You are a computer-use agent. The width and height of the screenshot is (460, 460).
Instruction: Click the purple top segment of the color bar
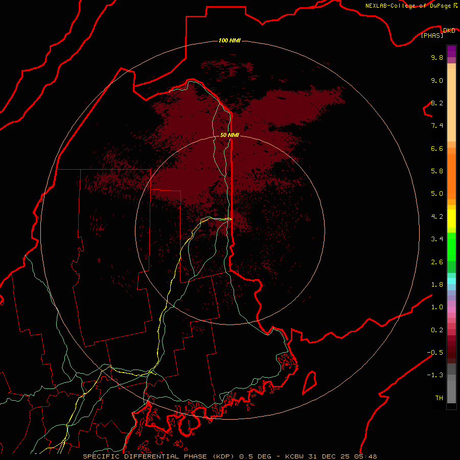[451, 51]
